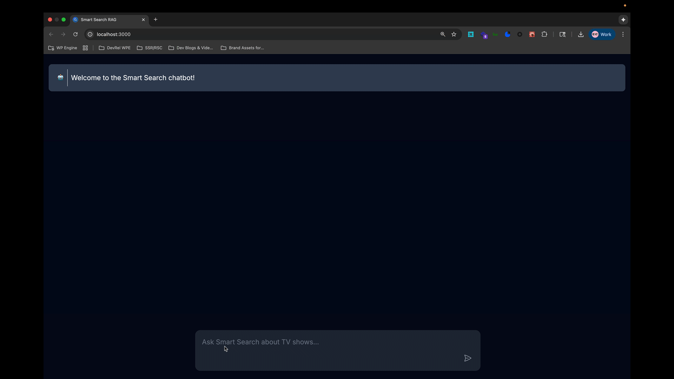Expand the SSR/RSC bookmarks folder
Image resolution: width=674 pixels, height=379 pixels.
[x=150, y=48]
